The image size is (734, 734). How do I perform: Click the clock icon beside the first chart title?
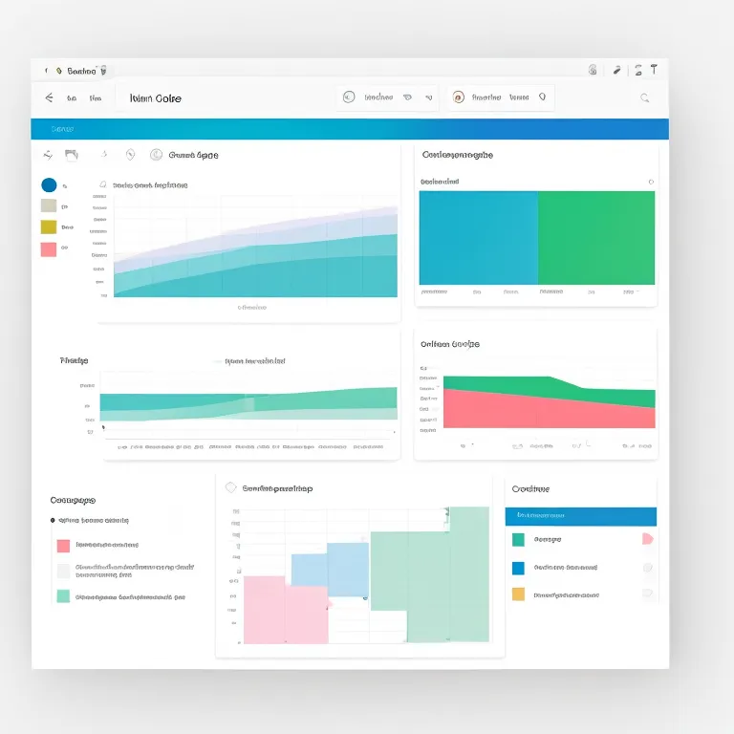pyautogui.click(x=157, y=154)
